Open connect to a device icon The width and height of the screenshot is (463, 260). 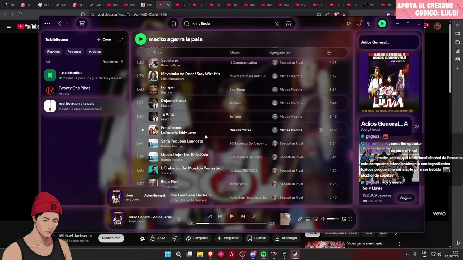point(315,219)
